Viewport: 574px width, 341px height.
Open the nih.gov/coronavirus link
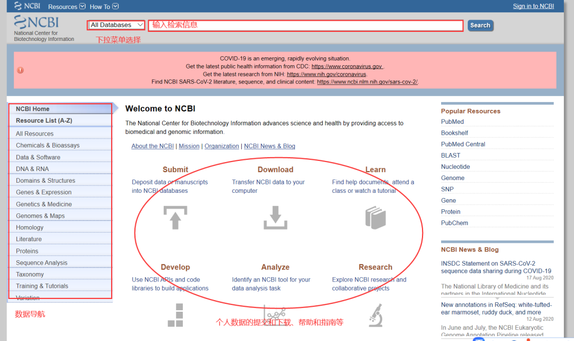[x=326, y=74]
